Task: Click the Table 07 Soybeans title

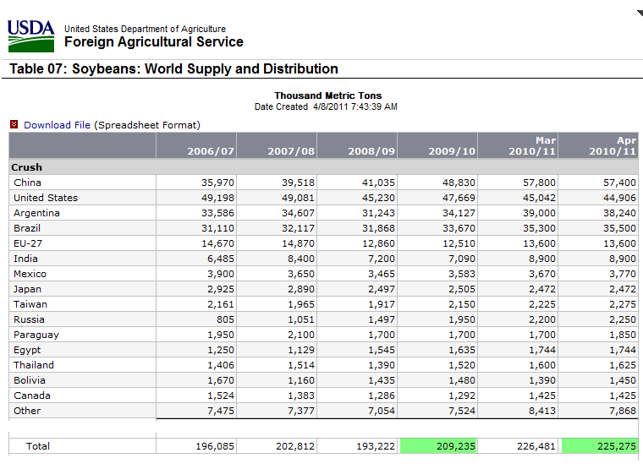Action: [x=174, y=68]
